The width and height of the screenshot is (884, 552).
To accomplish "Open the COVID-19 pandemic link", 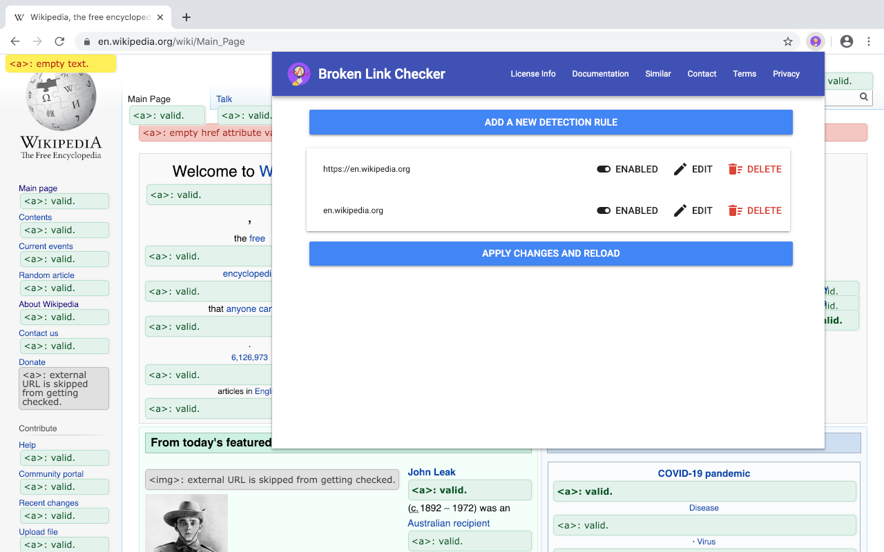I will click(704, 473).
